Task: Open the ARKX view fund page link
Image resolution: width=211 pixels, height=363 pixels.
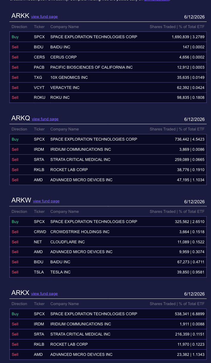Action: [x=44, y=294]
